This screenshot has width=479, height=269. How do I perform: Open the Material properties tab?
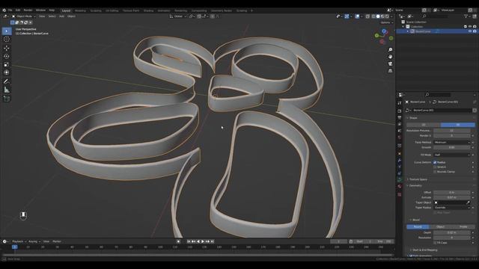[400, 186]
